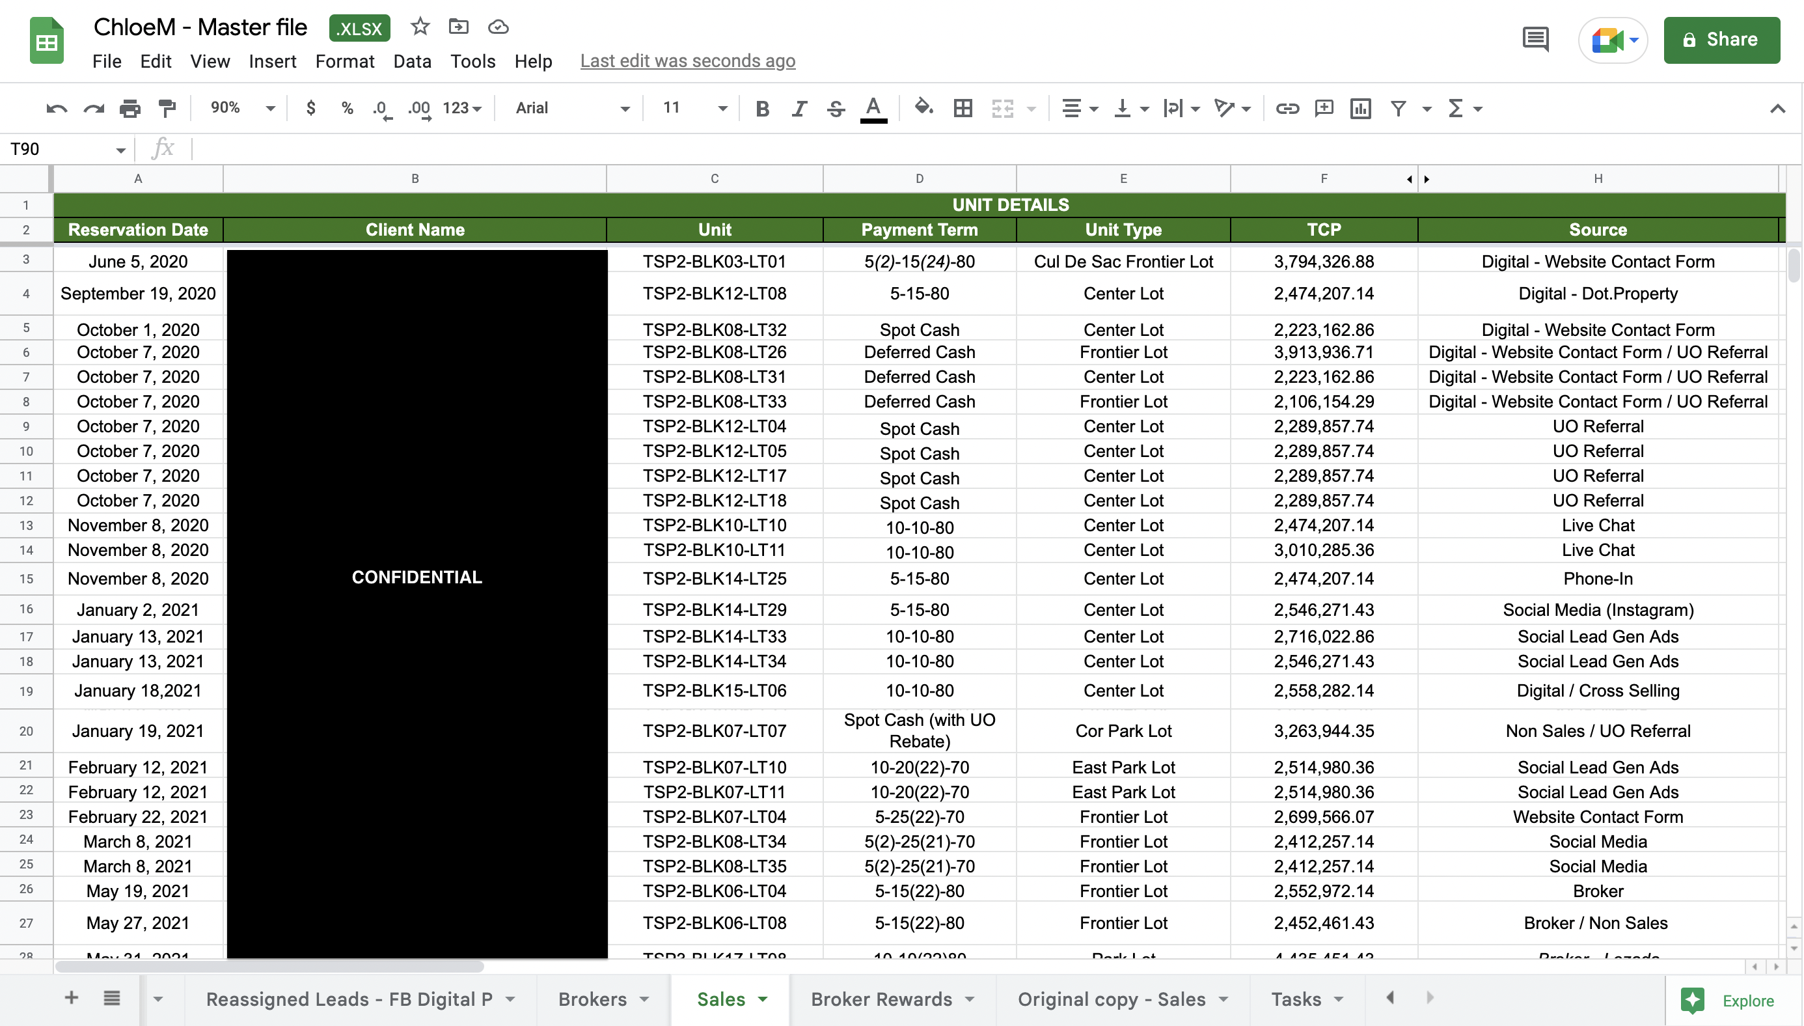Screen dimensions: 1804x1026
Task: Click the undo arrow icon
Action: (x=57, y=108)
